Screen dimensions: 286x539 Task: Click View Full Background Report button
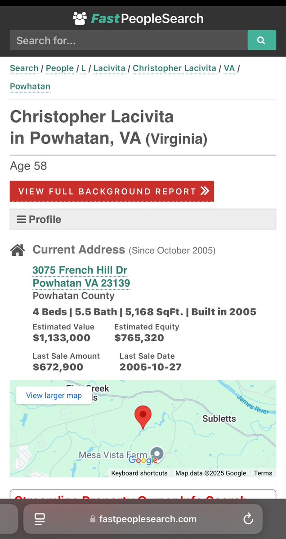click(x=112, y=192)
